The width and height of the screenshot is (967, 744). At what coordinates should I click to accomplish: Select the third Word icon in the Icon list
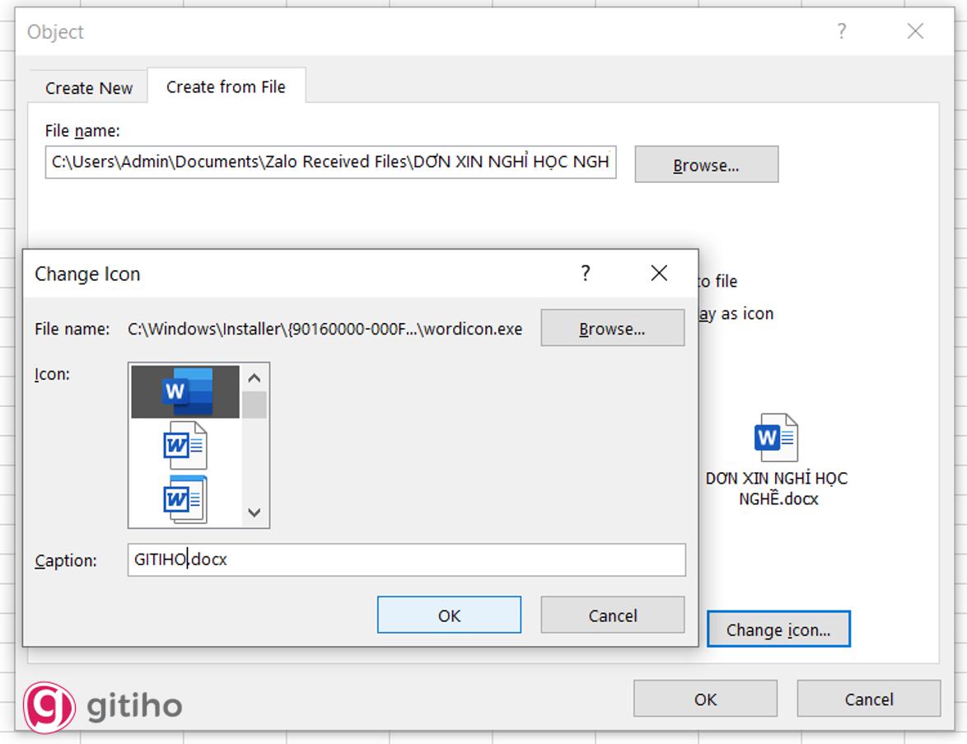[x=182, y=499]
